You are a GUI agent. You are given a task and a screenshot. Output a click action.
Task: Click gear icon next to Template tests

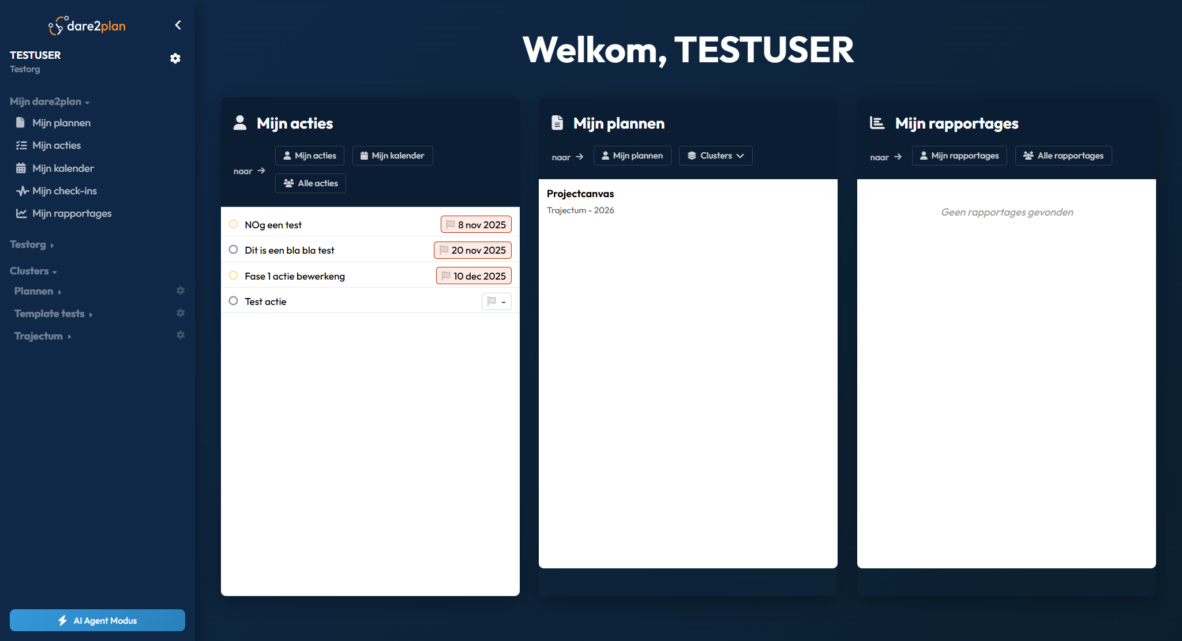tap(181, 313)
